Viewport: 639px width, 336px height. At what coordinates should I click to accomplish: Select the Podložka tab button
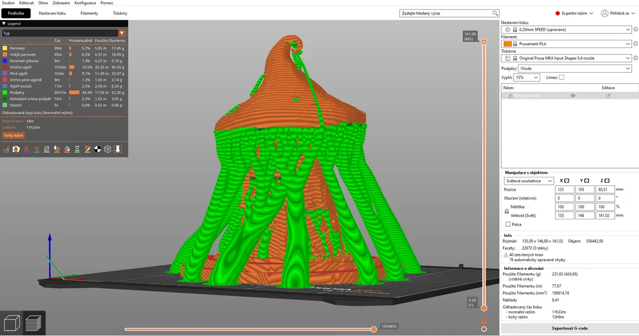pyautogui.click(x=16, y=13)
